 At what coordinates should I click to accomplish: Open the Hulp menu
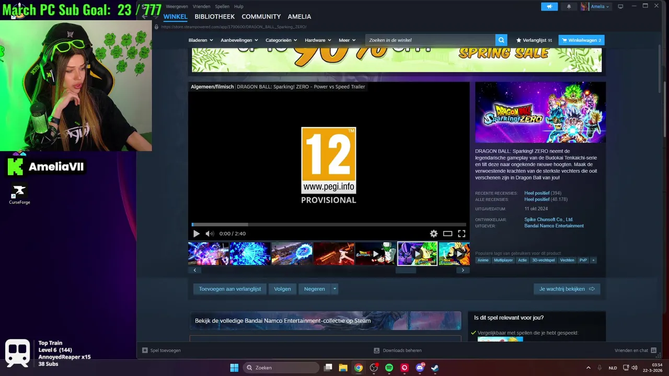[x=239, y=6]
